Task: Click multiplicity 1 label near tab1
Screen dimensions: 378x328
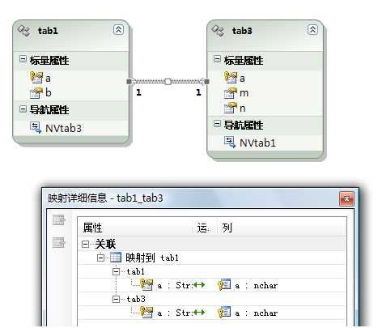Action: pyautogui.click(x=138, y=92)
